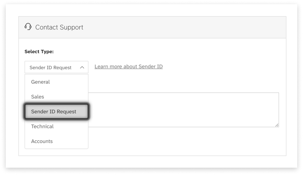This screenshot has height=175, width=303.
Task: Click the Contact Support heading text
Action: click(59, 27)
